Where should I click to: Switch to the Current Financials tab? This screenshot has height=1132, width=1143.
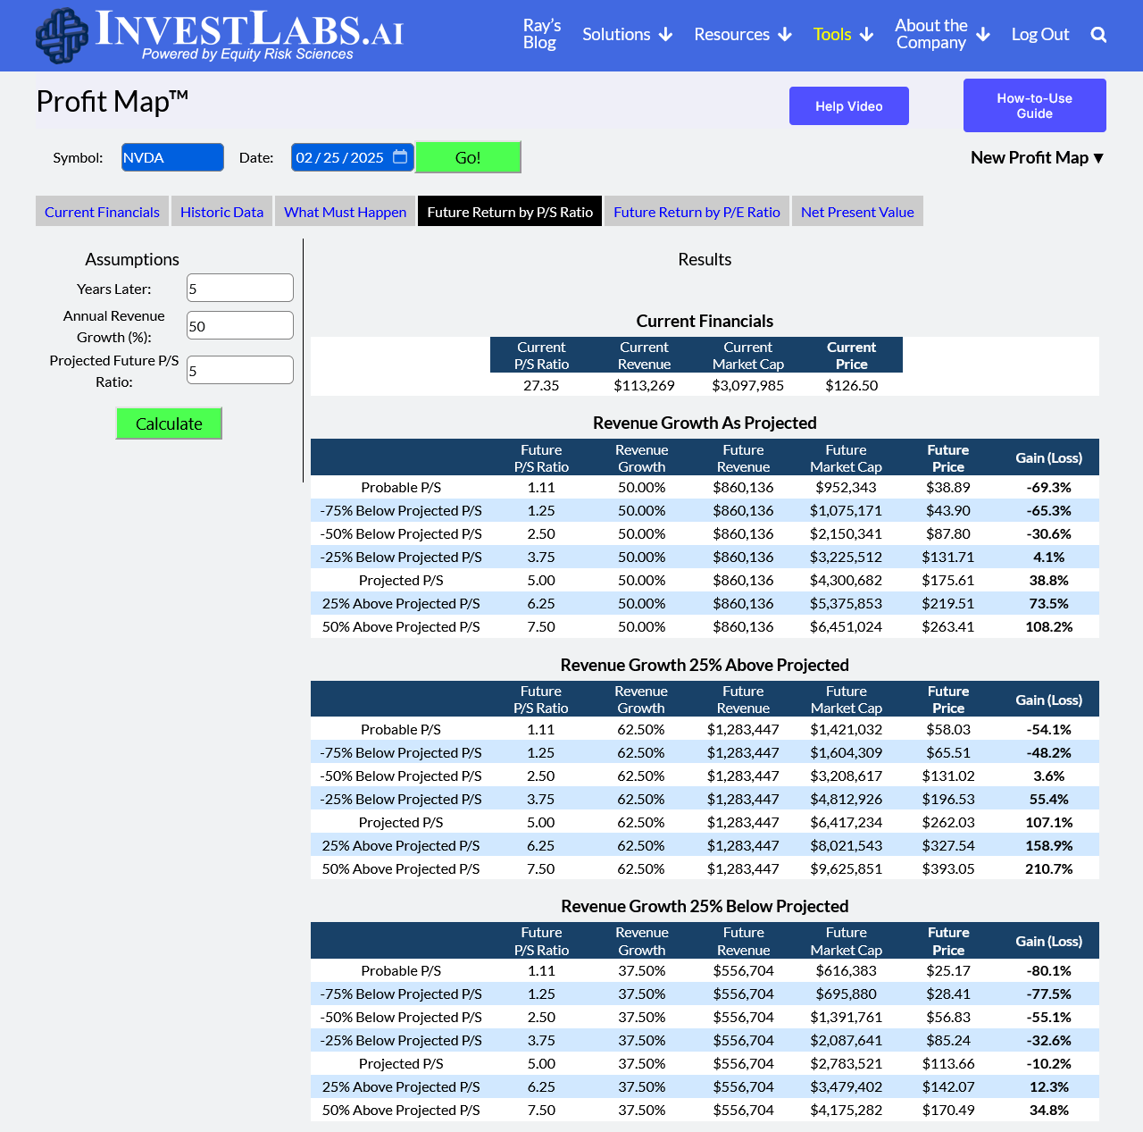point(102,212)
